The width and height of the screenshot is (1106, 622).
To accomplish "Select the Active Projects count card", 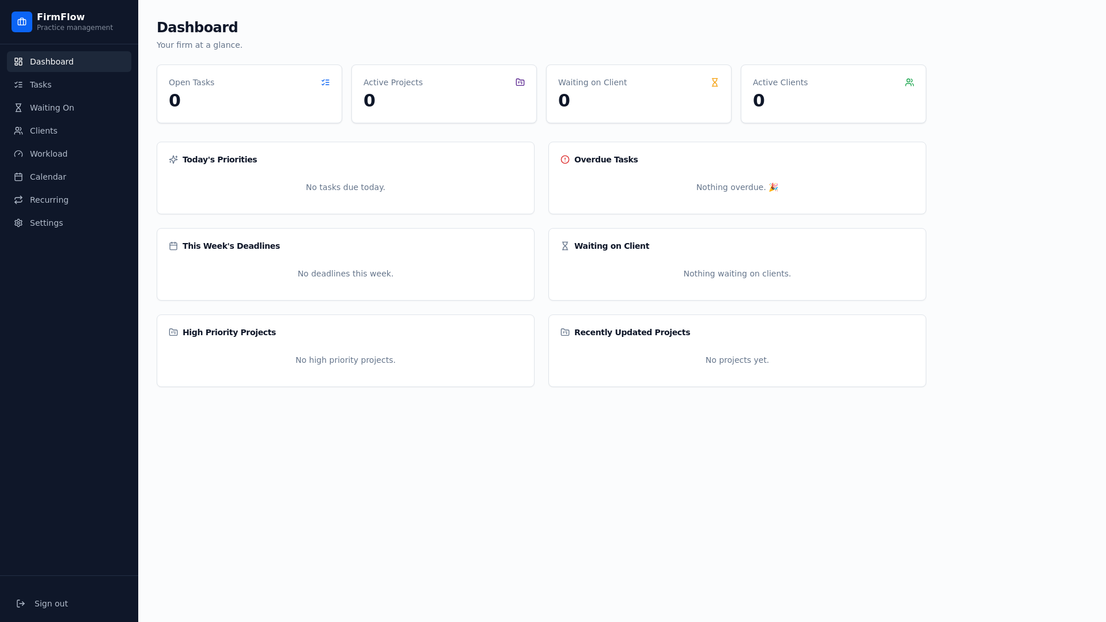I will pyautogui.click(x=444, y=94).
